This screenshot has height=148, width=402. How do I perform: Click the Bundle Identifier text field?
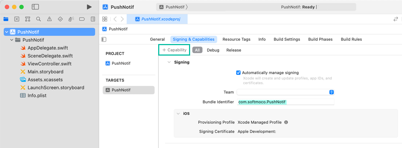click(x=285, y=102)
